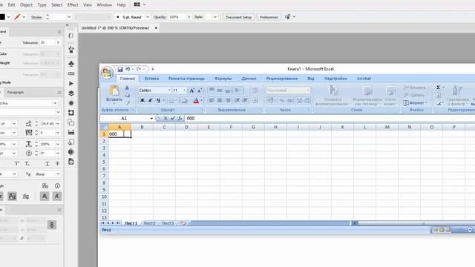Switch to Вставка ribbon tab
The width and height of the screenshot is (475, 267).
(x=151, y=79)
